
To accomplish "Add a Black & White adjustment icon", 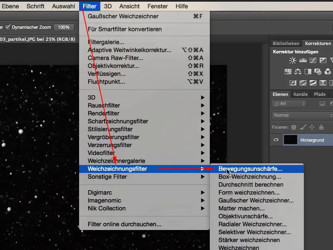I will tap(308, 71).
